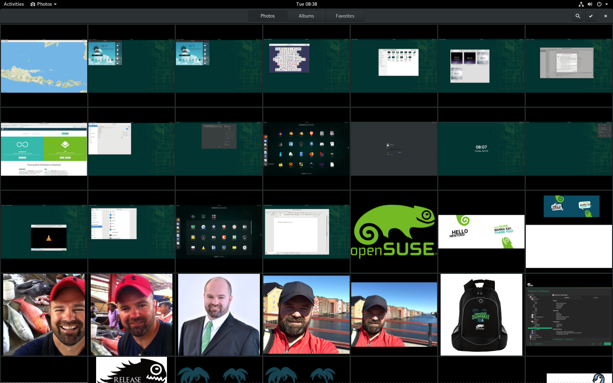The width and height of the screenshot is (613, 383).
Task: Click the network status icon
Action: click(581, 4)
